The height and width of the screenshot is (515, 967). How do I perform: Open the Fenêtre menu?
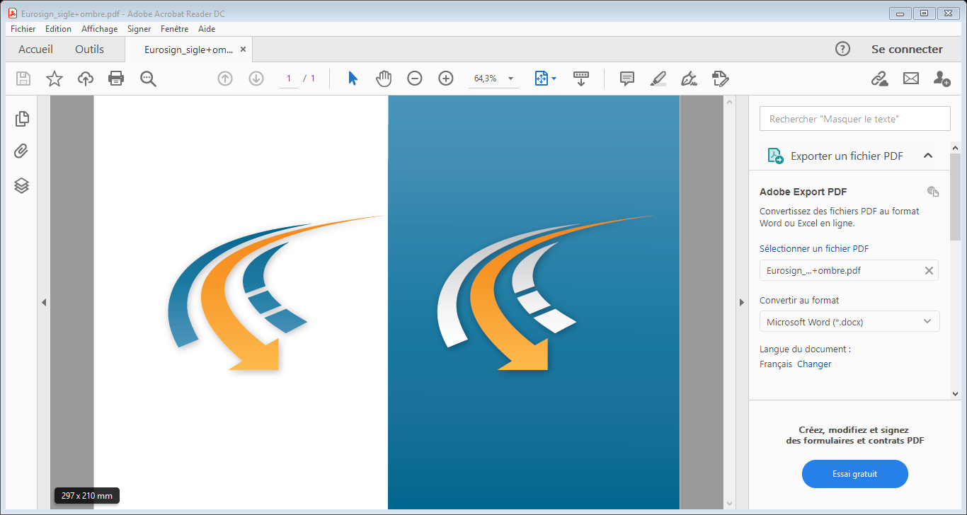click(175, 29)
